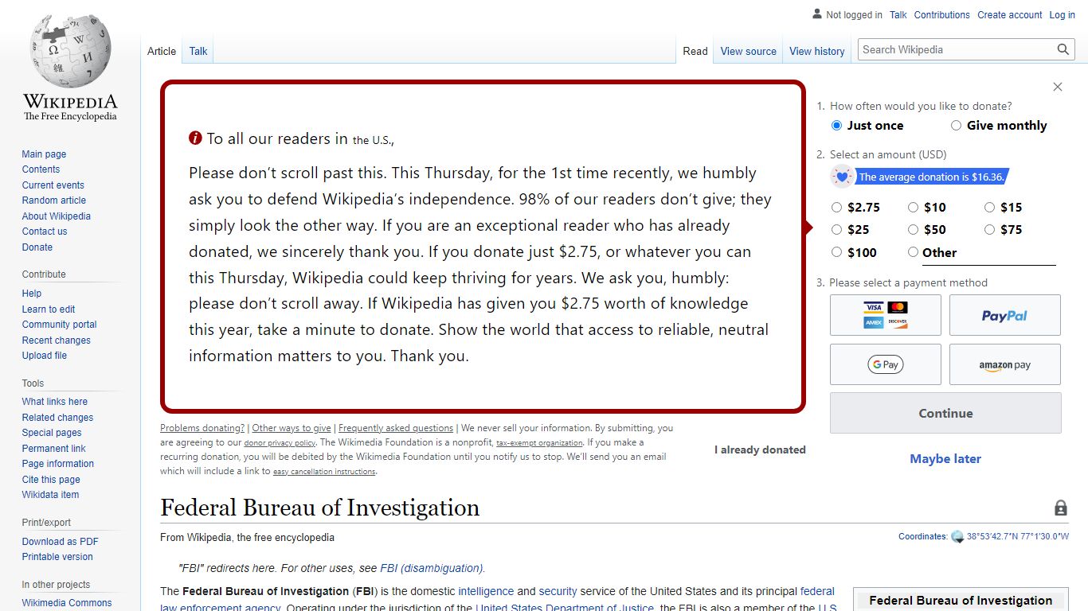Image resolution: width=1088 pixels, height=611 pixels.
Task: Open the donor privacy policy link
Action: pyautogui.click(x=280, y=443)
